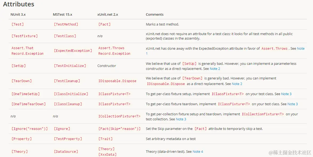
Task: Click [Theory] in the xUnit.net column
Action: pyautogui.click(x=106, y=149)
